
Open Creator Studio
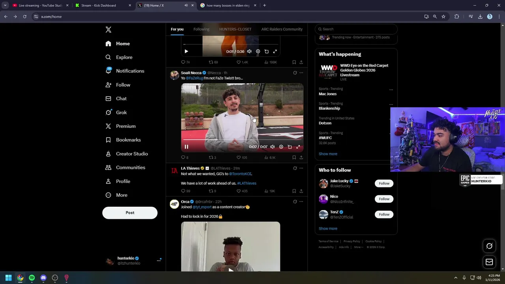127,154
